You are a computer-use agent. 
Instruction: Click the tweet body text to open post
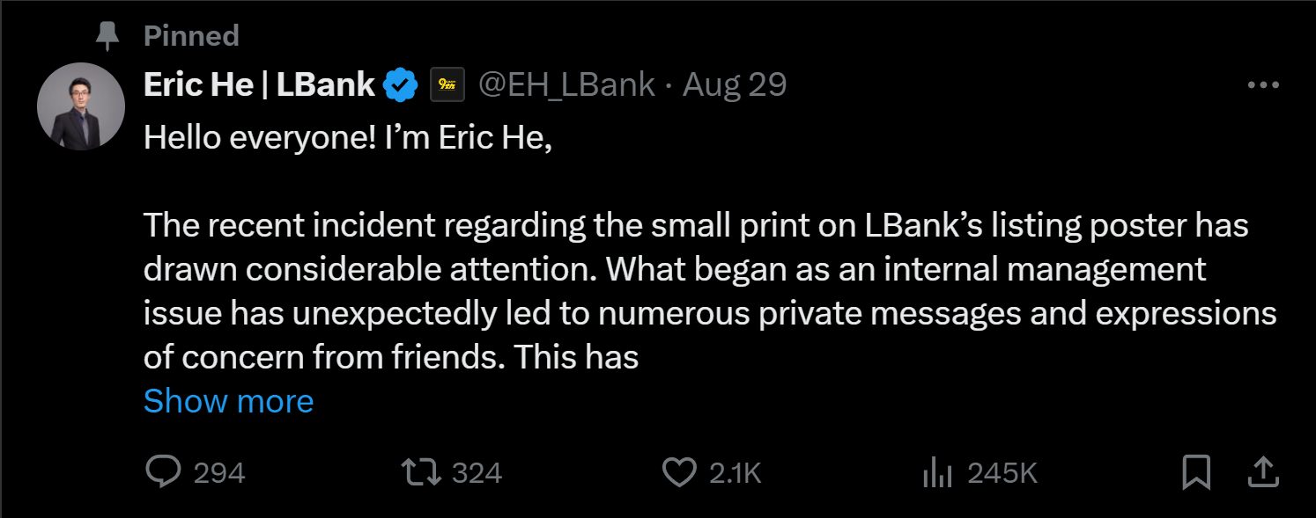[696, 269]
